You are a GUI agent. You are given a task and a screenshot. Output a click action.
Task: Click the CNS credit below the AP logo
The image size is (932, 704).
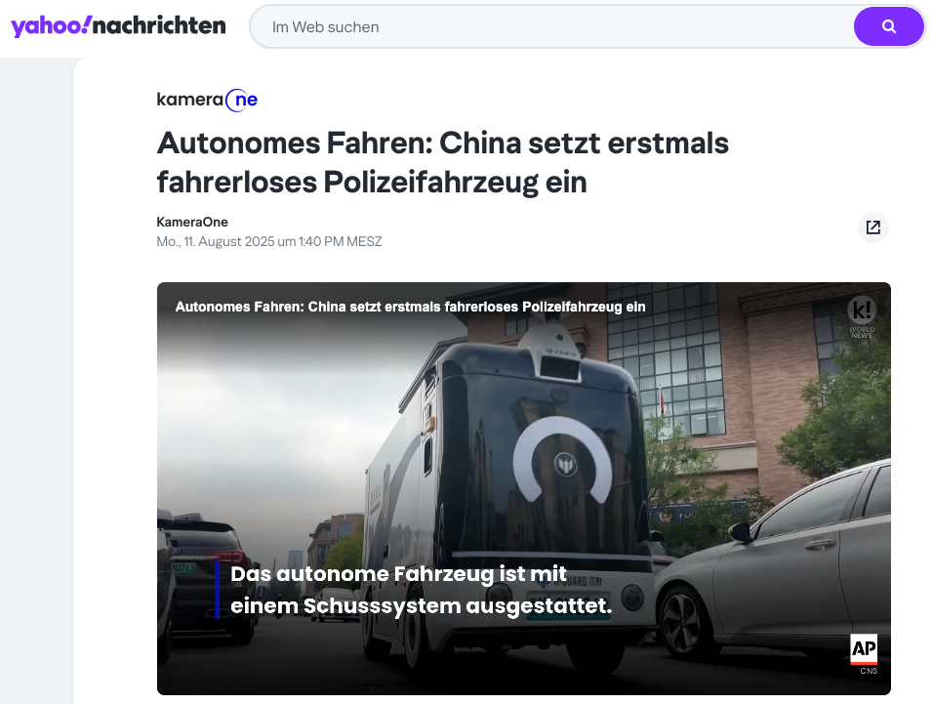pyautogui.click(x=869, y=671)
